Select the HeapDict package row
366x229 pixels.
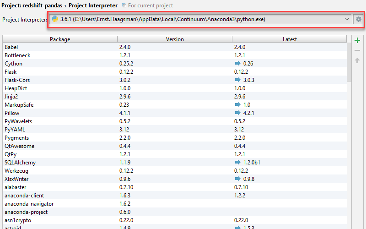[x=175, y=88]
